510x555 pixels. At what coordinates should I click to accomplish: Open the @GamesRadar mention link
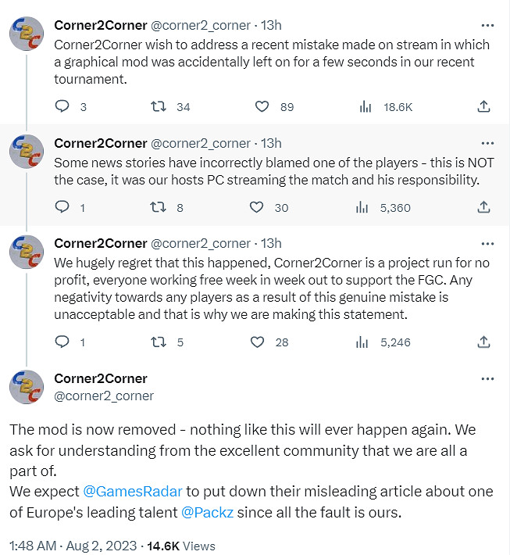click(133, 491)
